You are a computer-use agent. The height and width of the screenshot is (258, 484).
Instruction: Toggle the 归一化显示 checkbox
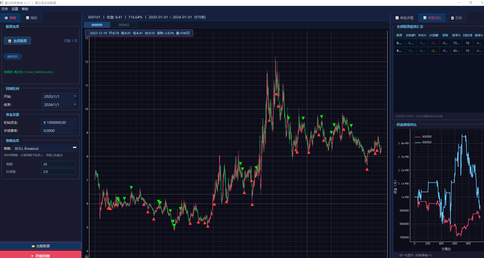[x=396, y=255]
